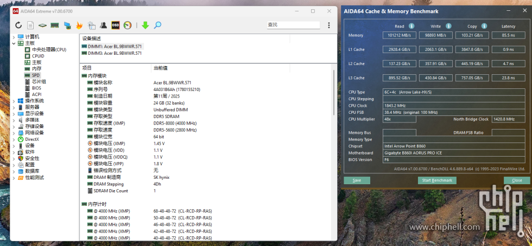
Task: Open the Report document icon
Action: (30, 25)
